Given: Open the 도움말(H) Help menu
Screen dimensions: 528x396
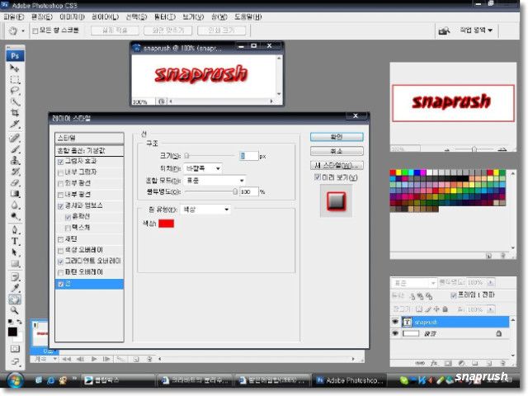Looking at the screenshot, I should click(247, 16).
